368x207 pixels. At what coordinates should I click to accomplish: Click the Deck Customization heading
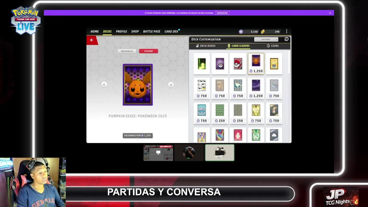(x=206, y=39)
